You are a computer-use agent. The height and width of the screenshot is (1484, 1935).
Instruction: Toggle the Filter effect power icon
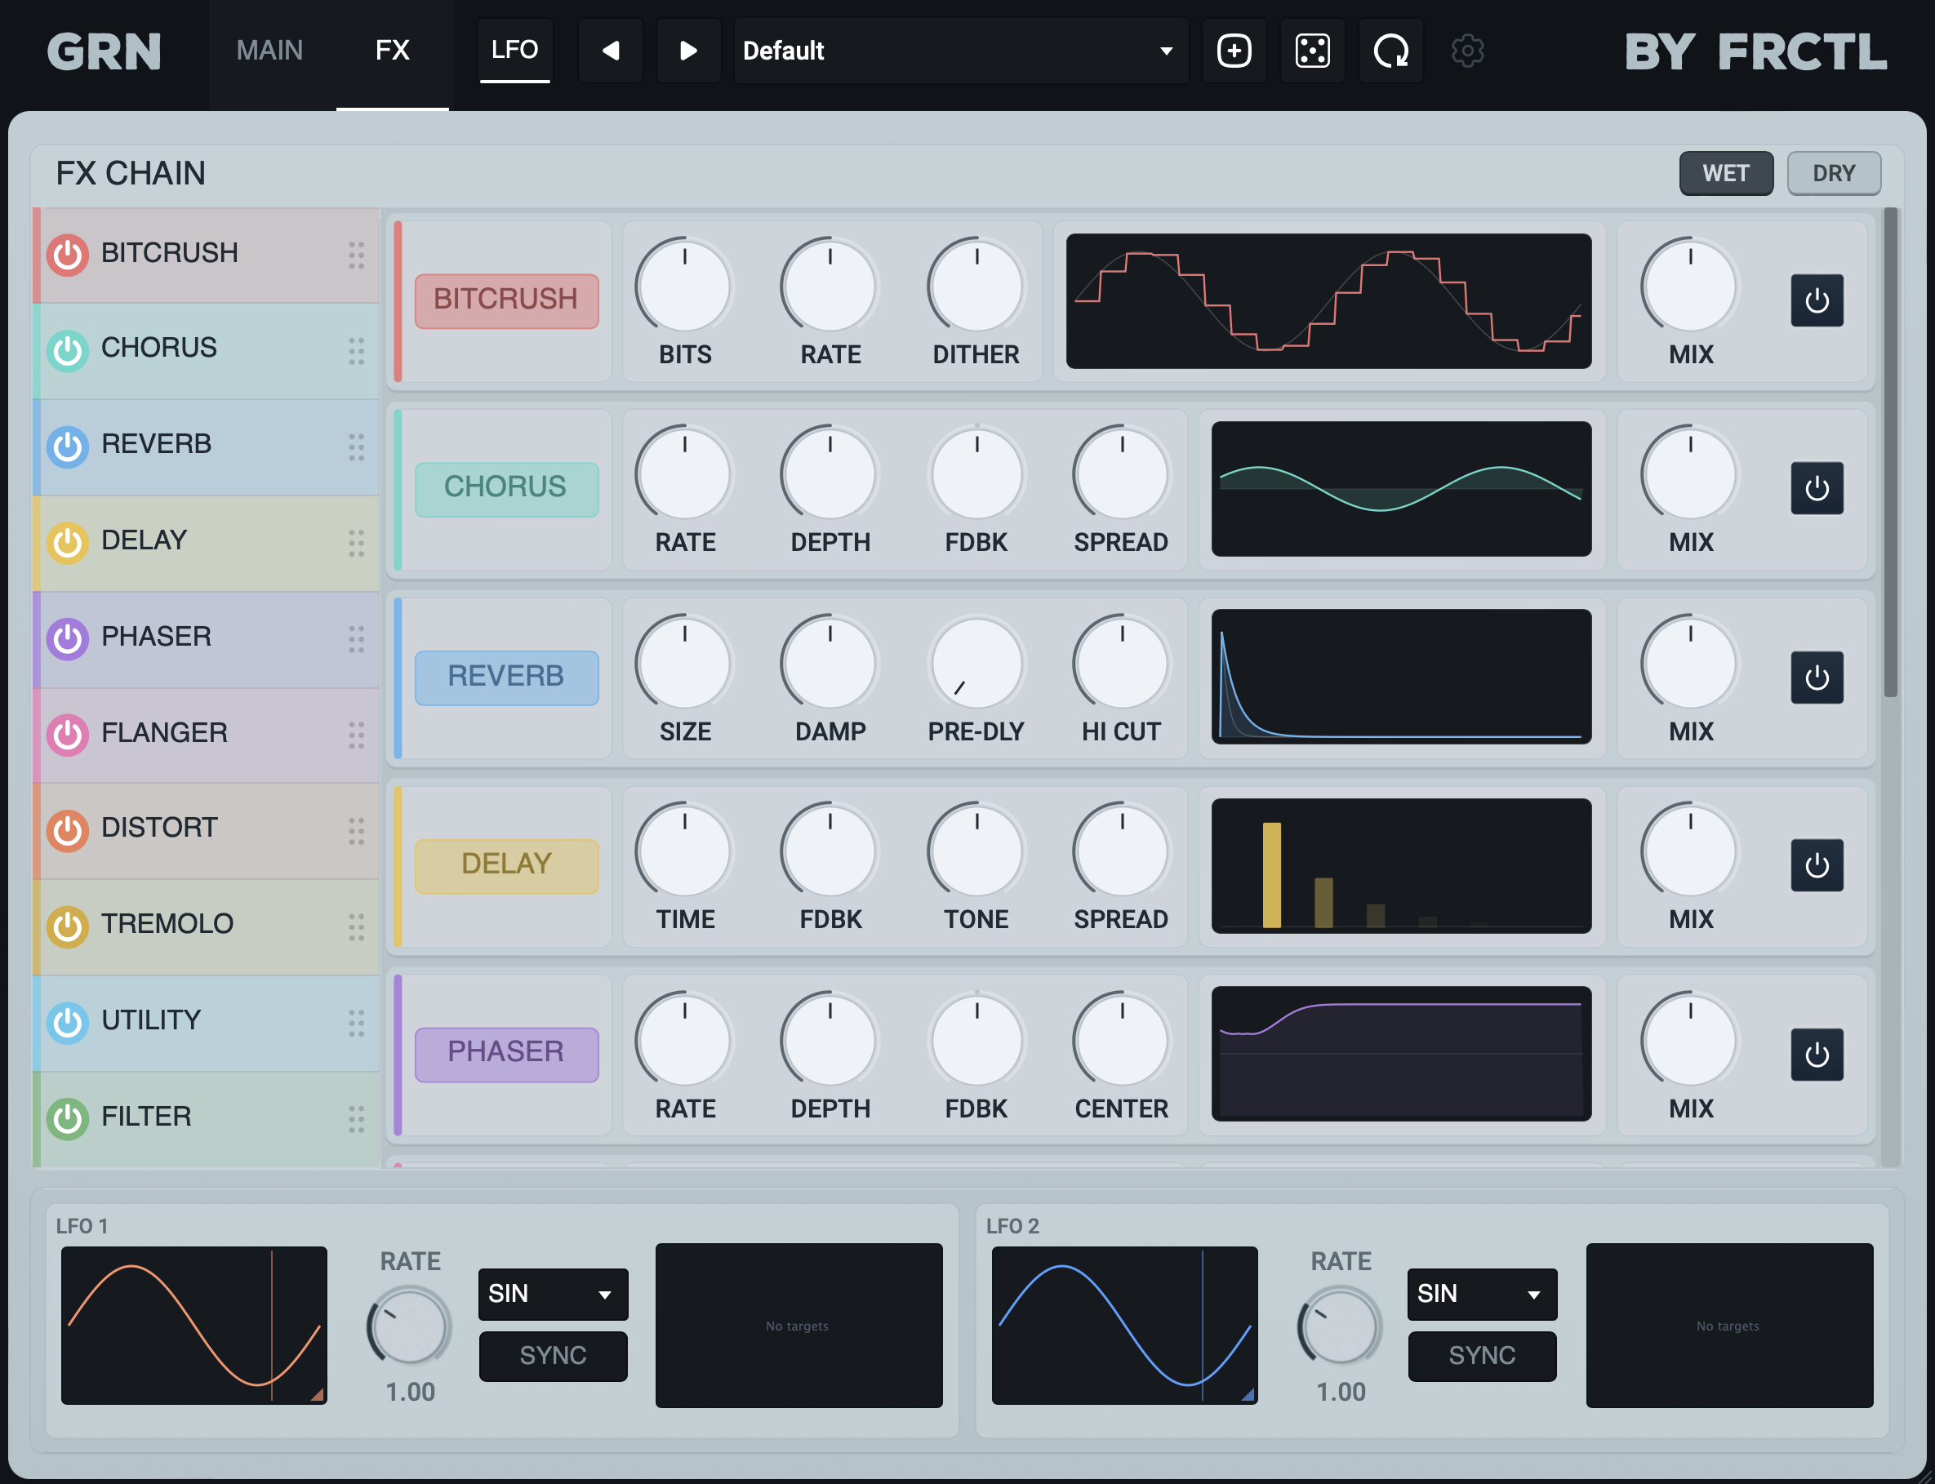[68, 1118]
